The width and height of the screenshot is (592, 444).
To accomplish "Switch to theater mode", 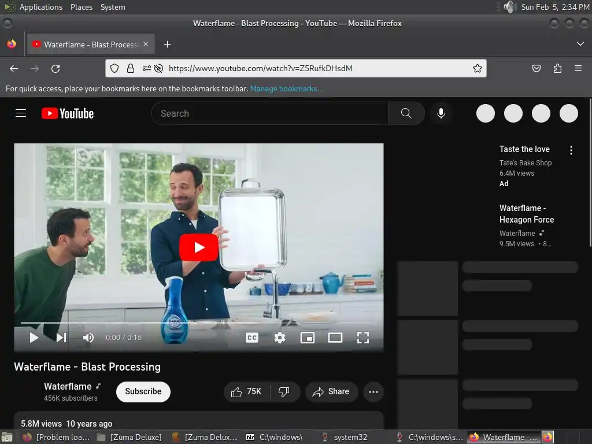I will coord(335,338).
